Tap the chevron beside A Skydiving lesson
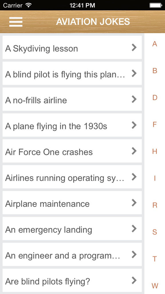165x294 pixels. [x=134, y=48]
